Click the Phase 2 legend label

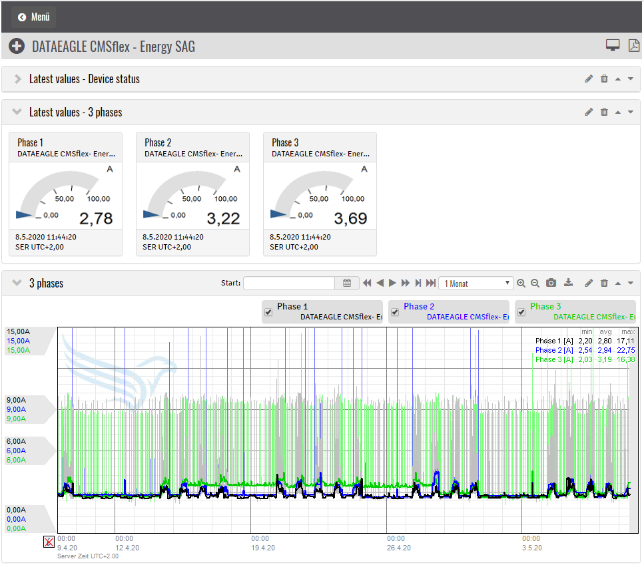point(419,307)
